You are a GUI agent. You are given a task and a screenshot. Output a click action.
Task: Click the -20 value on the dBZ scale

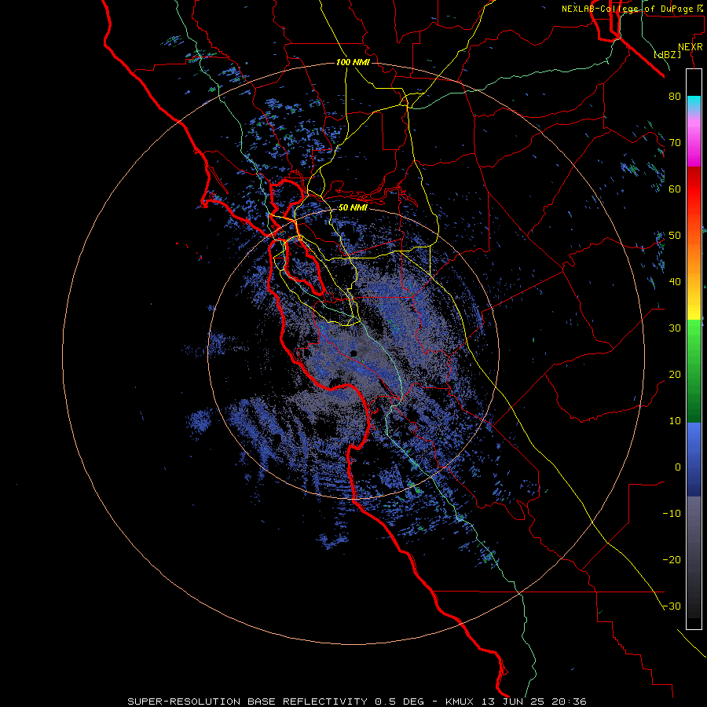click(672, 560)
